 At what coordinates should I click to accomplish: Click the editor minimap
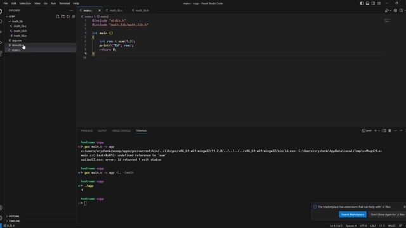click(387, 21)
